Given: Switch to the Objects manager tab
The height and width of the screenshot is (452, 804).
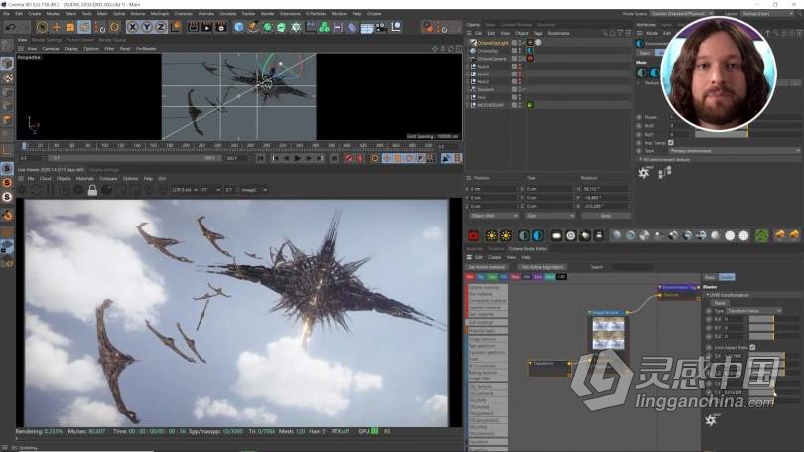Looking at the screenshot, I should tap(472, 25).
